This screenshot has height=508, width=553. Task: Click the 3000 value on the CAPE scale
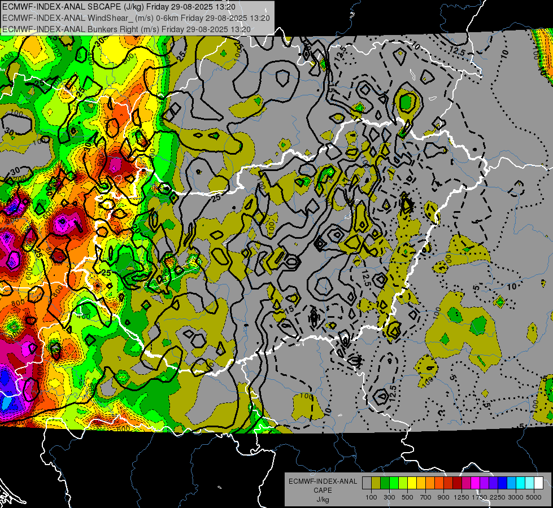(x=516, y=497)
